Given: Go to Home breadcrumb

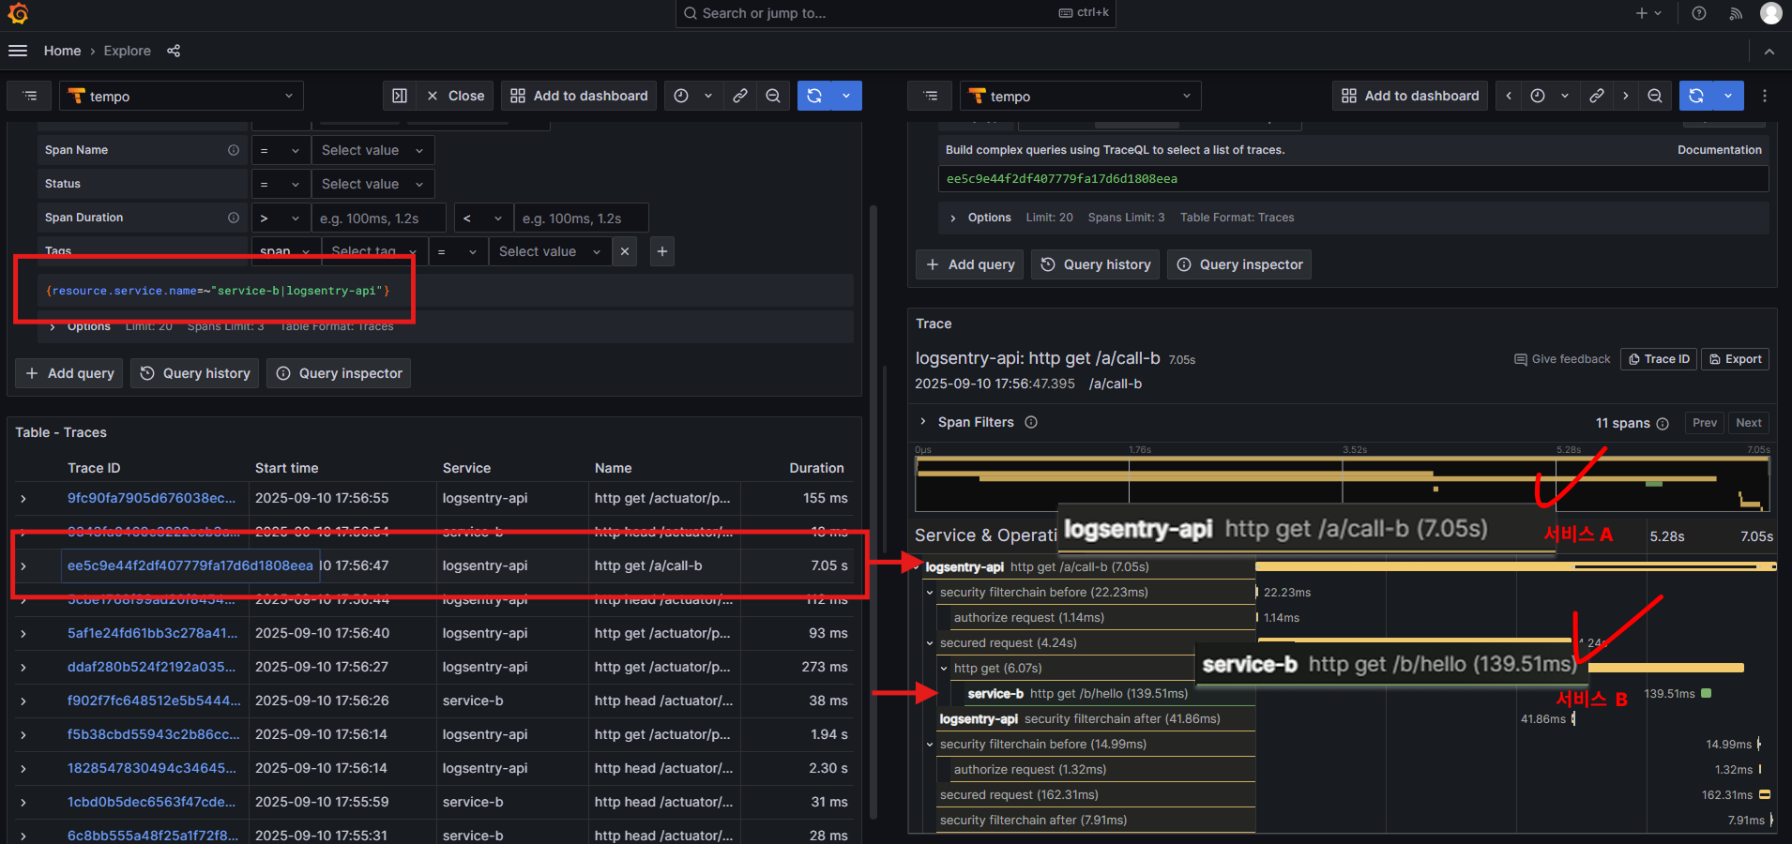Looking at the screenshot, I should pos(62,51).
